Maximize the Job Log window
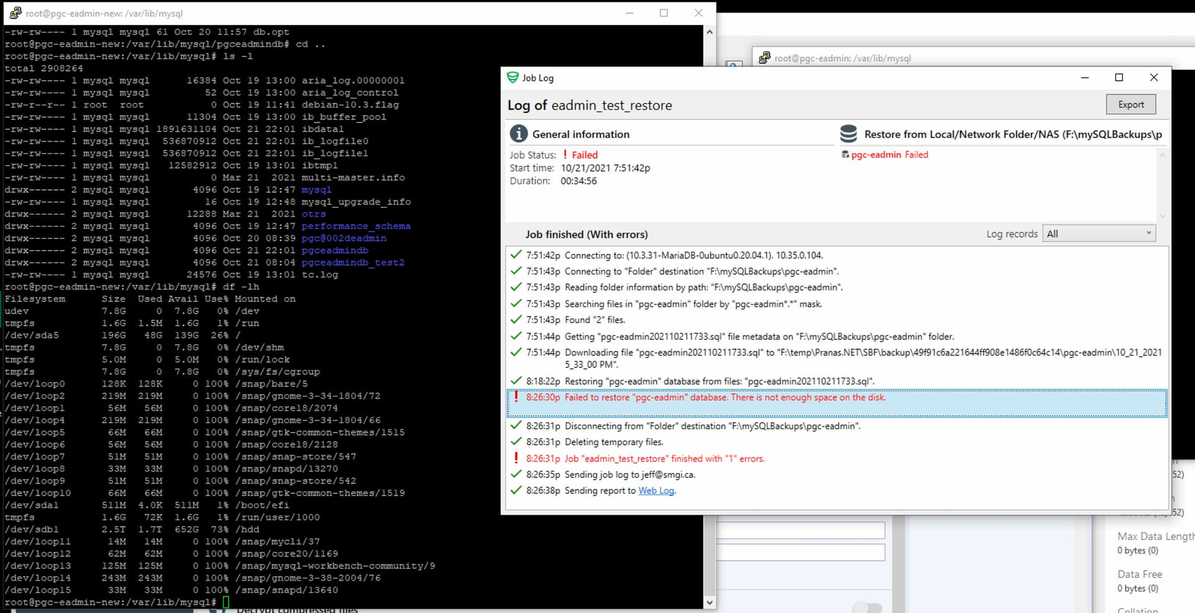Screen dimensions: 1195x613 pyautogui.click(x=1118, y=78)
